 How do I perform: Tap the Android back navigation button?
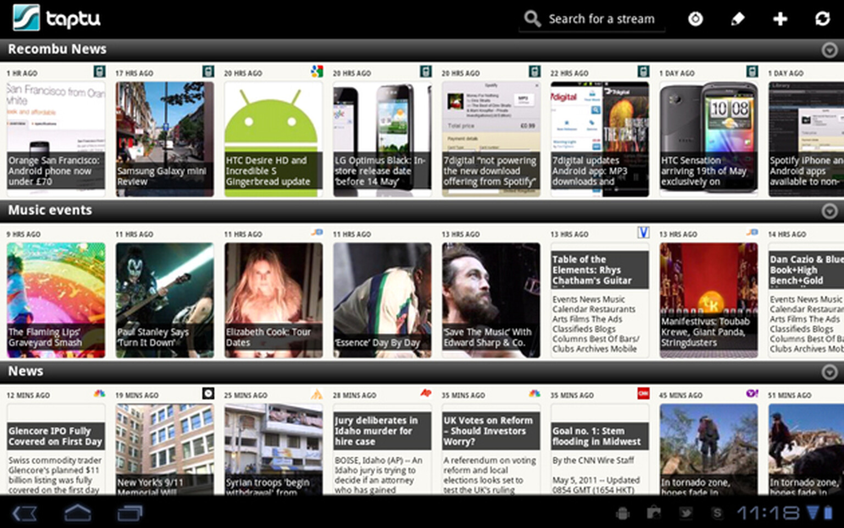coord(24,513)
